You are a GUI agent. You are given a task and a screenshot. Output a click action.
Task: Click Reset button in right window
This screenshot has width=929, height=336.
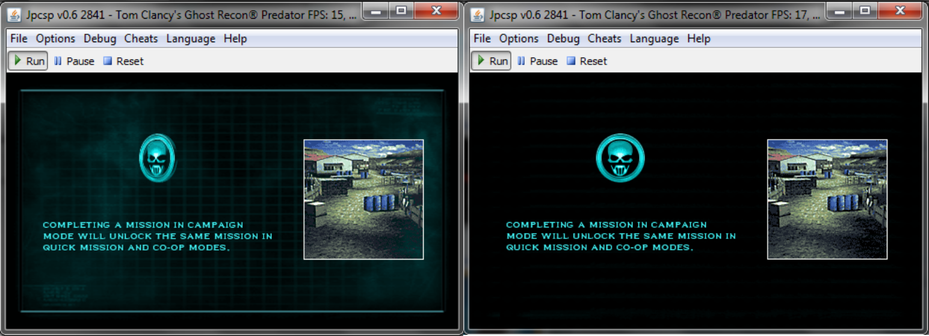click(587, 61)
